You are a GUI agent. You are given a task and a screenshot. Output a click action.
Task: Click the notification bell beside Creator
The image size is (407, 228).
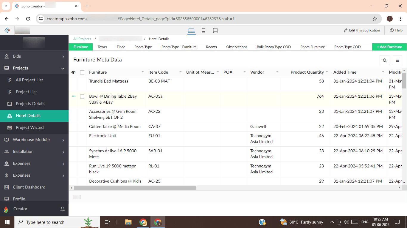pyautogui.click(x=63, y=209)
